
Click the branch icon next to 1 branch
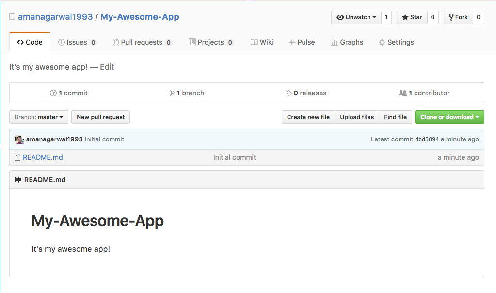click(x=172, y=93)
